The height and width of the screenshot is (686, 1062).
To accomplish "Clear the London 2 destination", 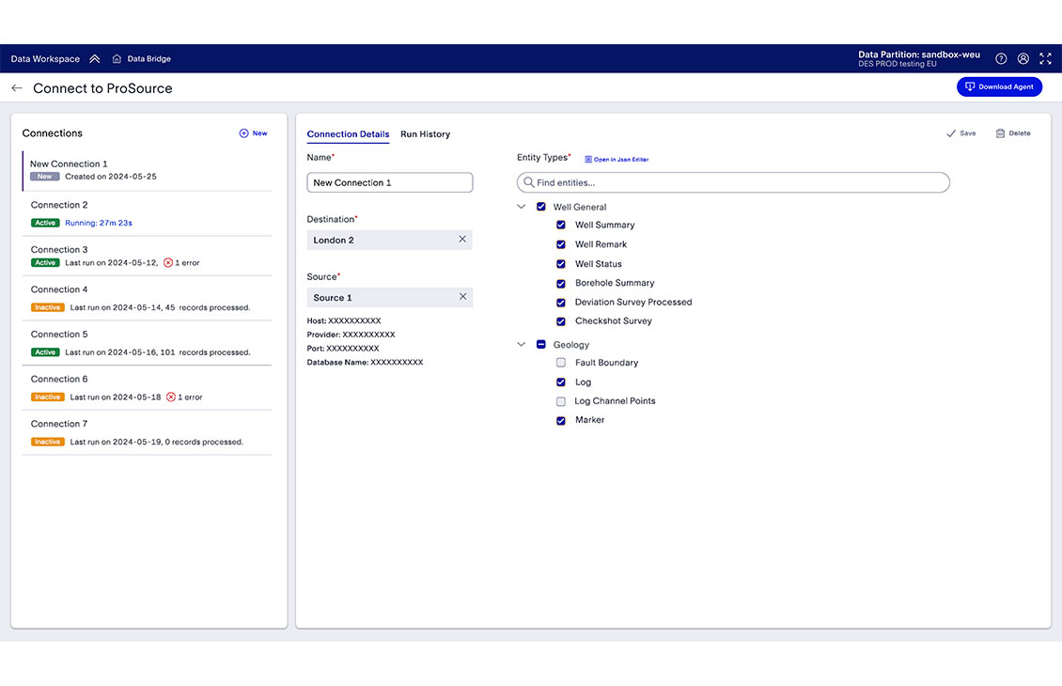I will pos(462,240).
